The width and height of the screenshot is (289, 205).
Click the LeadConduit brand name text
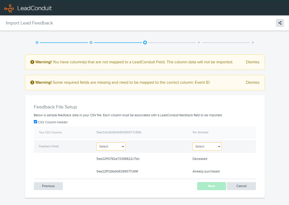point(35,8)
